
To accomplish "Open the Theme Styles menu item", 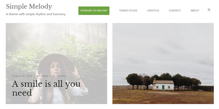I will point(128,11).
